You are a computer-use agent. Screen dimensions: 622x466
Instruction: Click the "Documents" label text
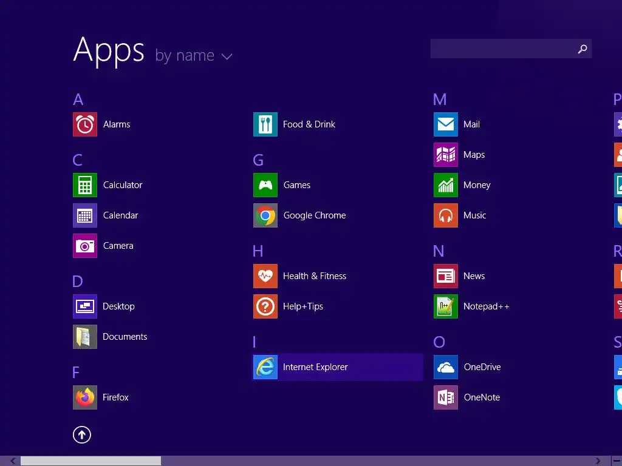point(125,337)
